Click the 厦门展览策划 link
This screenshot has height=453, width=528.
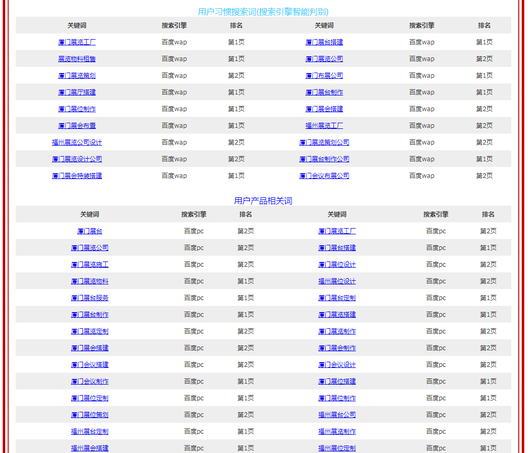pyautogui.click(x=77, y=76)
